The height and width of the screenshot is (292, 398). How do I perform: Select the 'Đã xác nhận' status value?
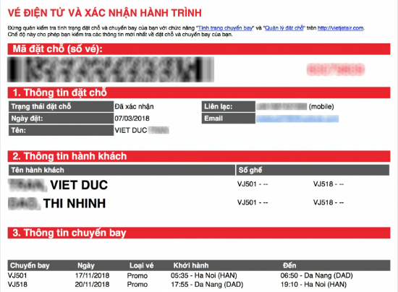point(134,107)
